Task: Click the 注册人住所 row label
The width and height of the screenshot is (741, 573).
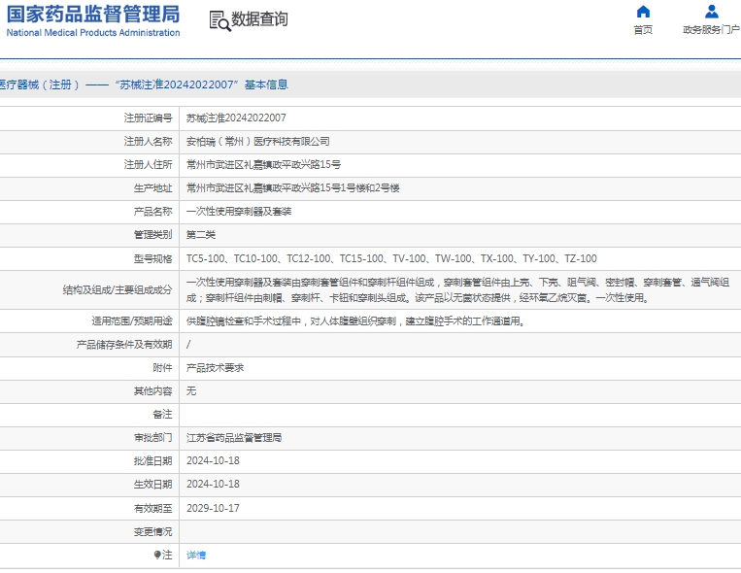Action: coord(148,164)
